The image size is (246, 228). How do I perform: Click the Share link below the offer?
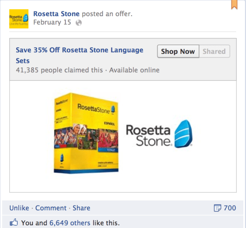click(x=81, y=208)
